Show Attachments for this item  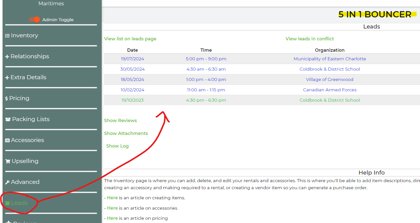pos(126,133)
